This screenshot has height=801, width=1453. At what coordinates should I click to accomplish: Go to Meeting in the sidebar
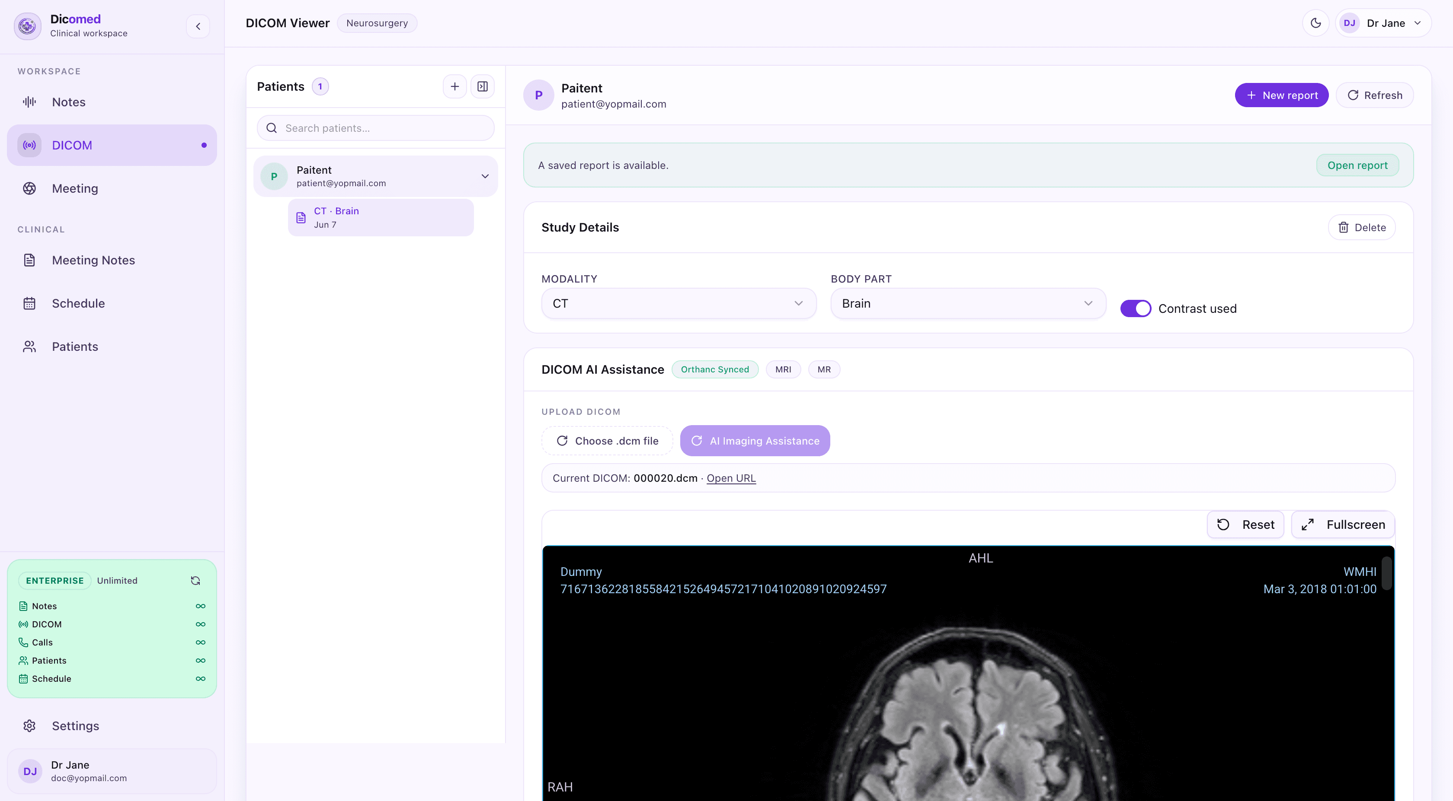tap(112, 188)
